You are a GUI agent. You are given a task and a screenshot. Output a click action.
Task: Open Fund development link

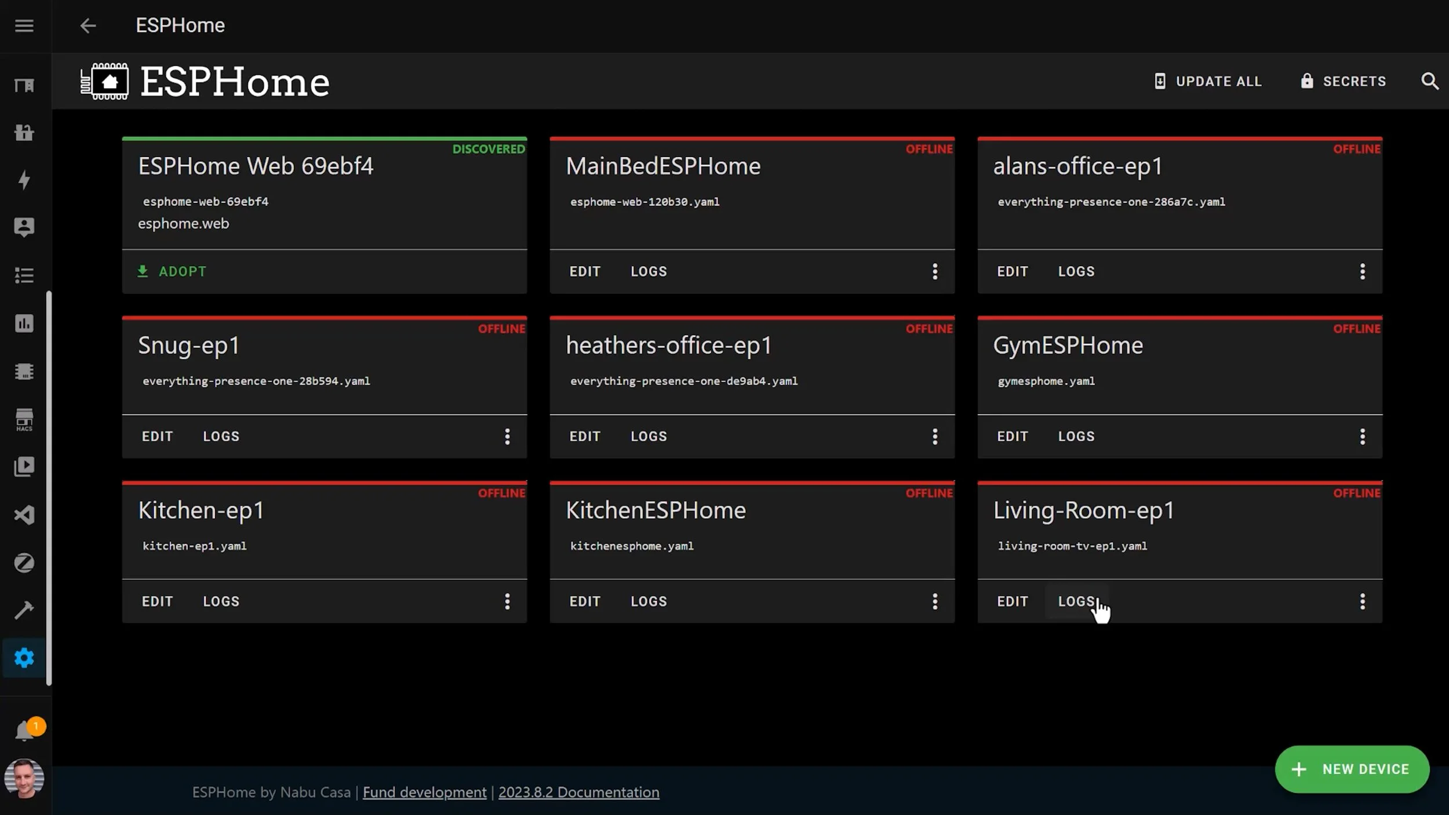click(424, 792)
